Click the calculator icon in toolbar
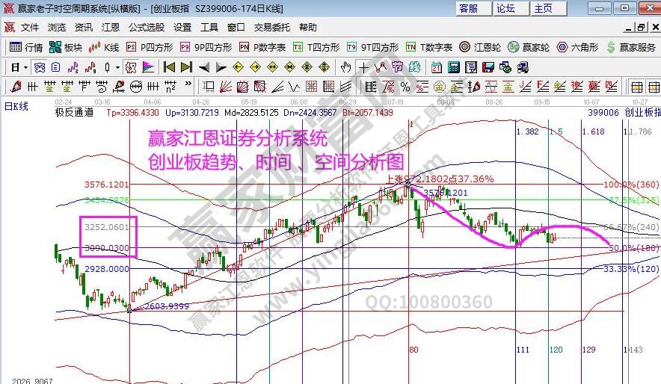This screenshot has width=661, height=384. [x=453, y=67]
